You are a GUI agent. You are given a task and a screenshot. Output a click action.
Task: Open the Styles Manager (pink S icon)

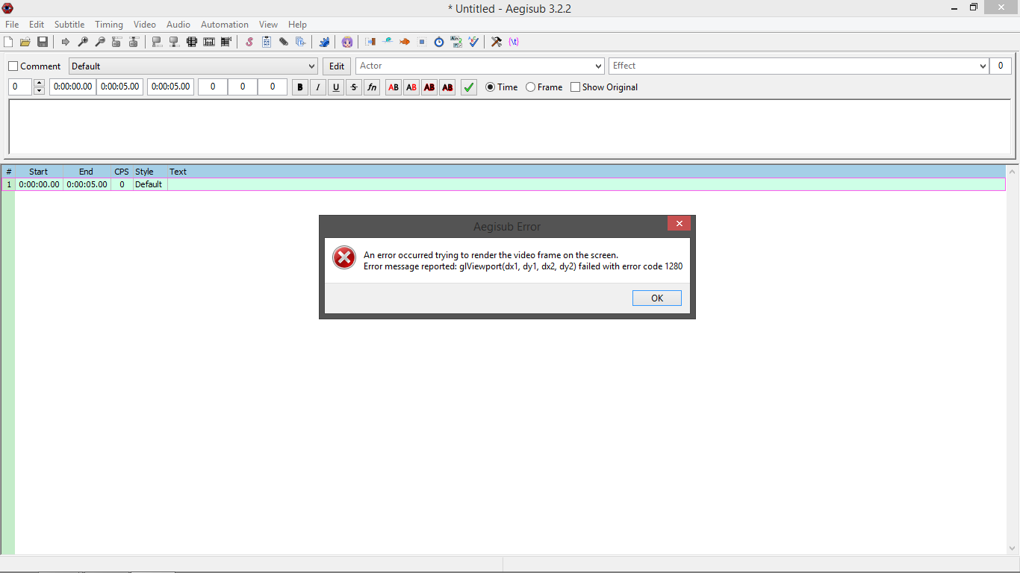[x=249, y=42]
